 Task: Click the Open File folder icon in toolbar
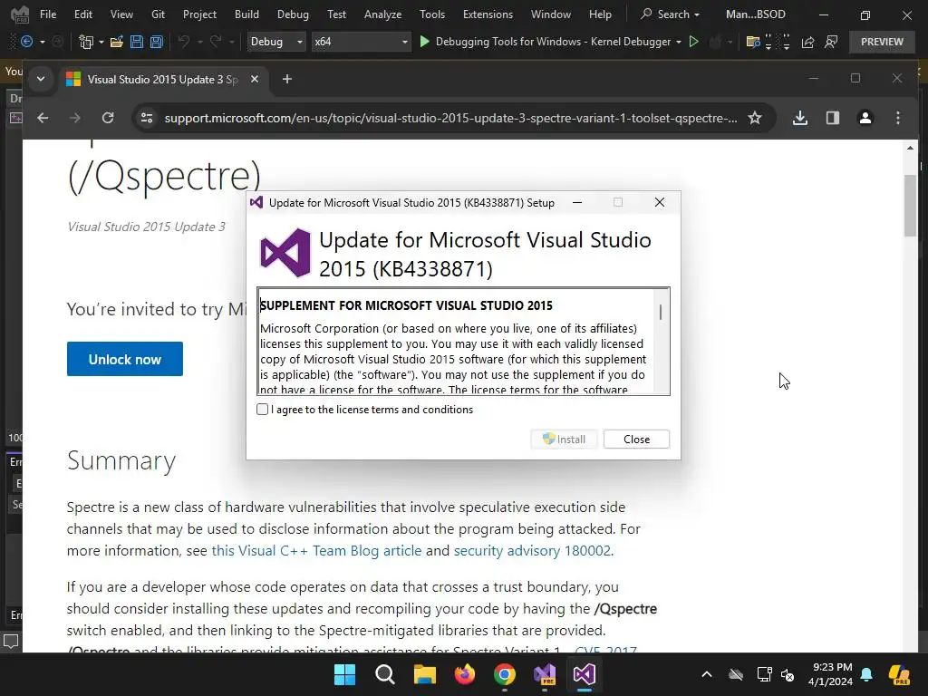117,42
